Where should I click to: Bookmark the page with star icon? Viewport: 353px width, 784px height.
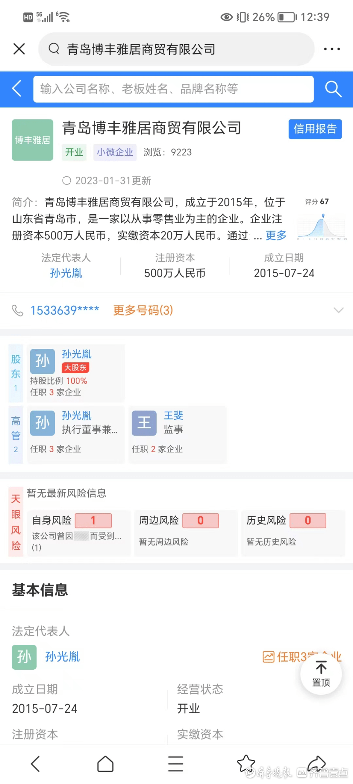(246, 763)
